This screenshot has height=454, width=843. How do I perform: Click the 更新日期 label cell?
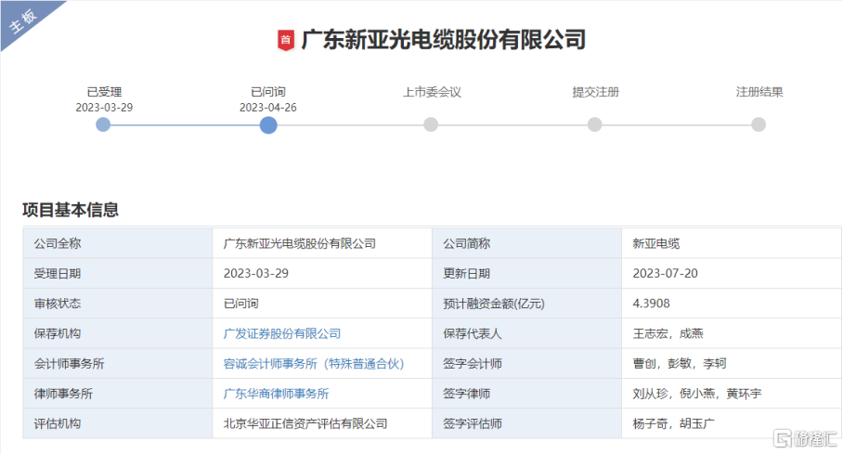[x=527, y=273]
